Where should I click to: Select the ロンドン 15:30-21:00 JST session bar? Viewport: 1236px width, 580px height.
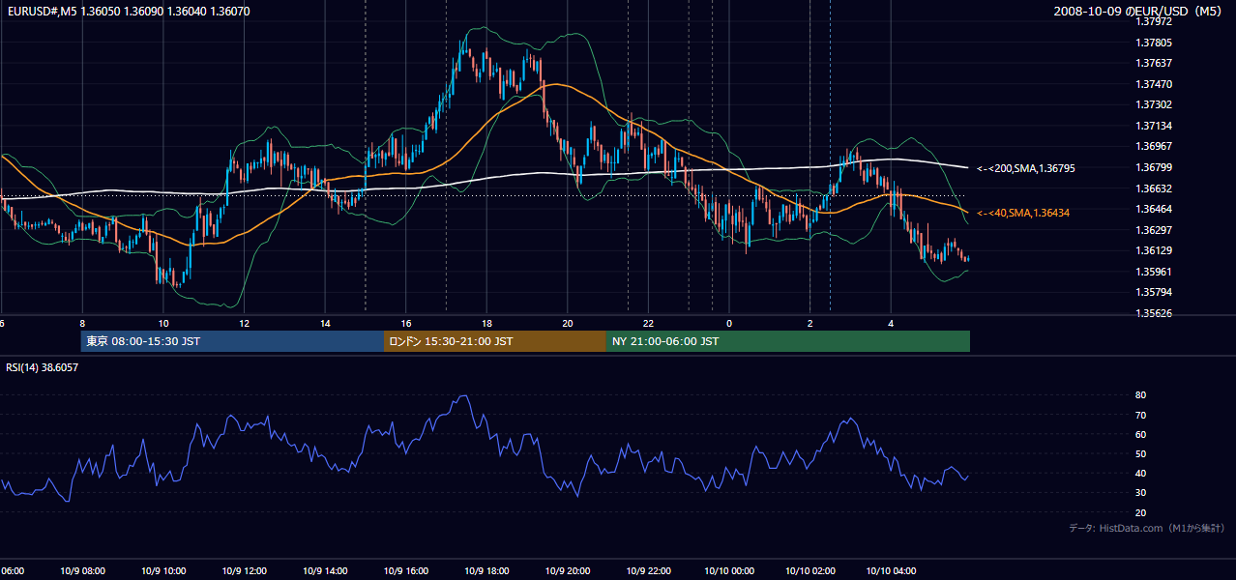(x=495, y=341)
